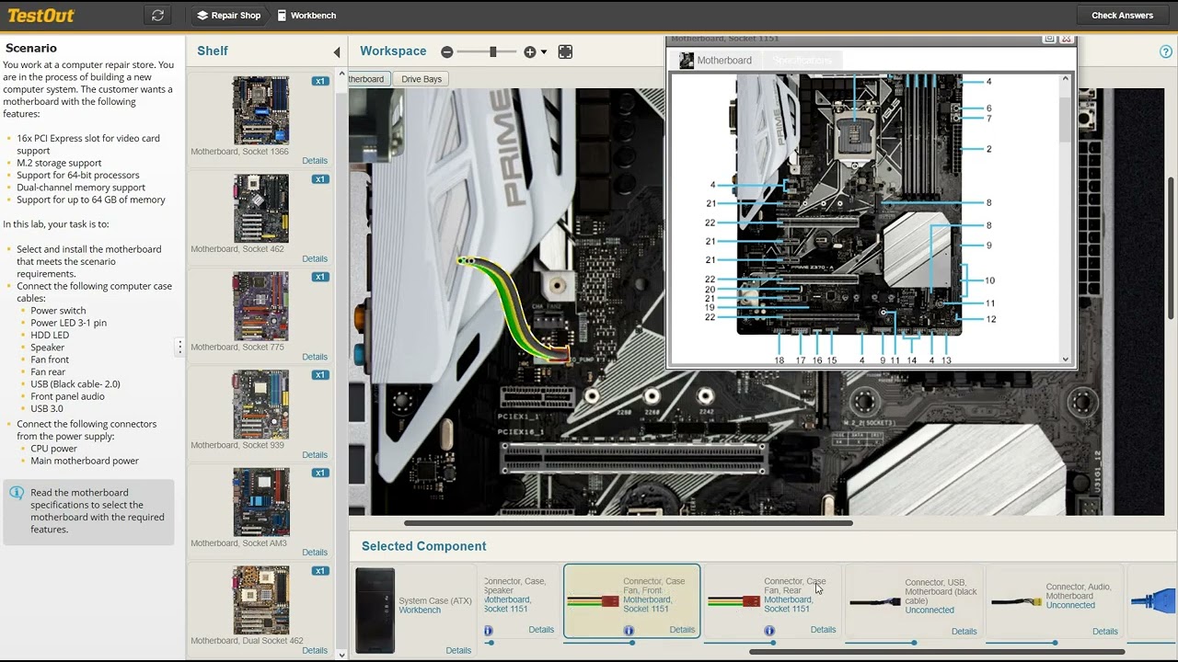Open Details for Motherboard Socket 1366
This screenshot has height=662, width=1178.
[x=315, y=161]
